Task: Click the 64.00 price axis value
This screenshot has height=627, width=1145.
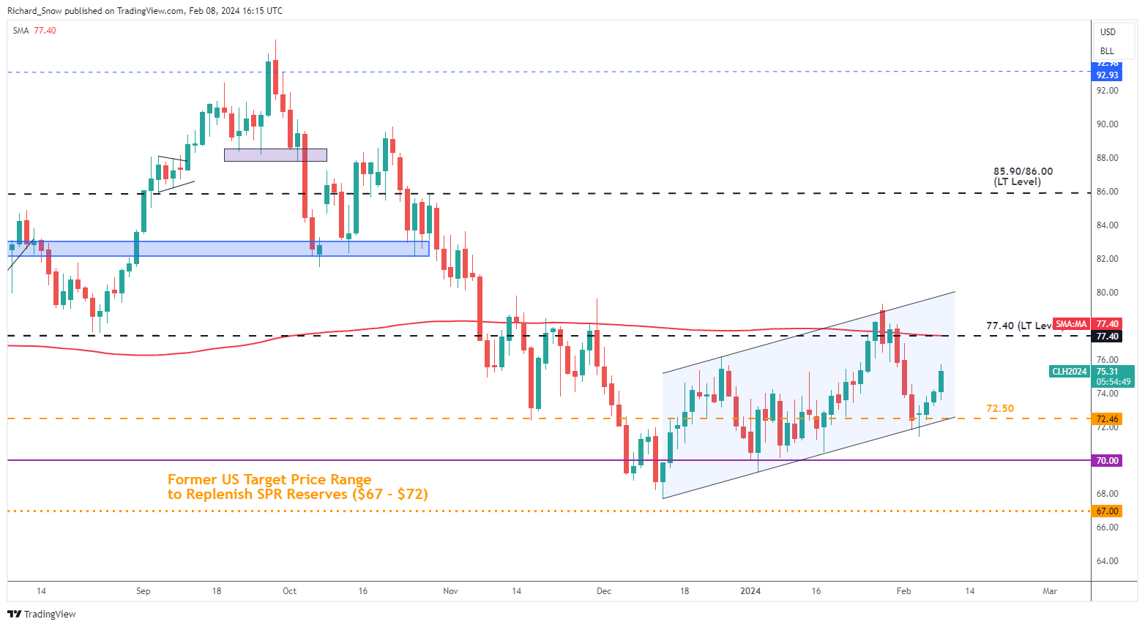Action: click(x=1107, y=561)
